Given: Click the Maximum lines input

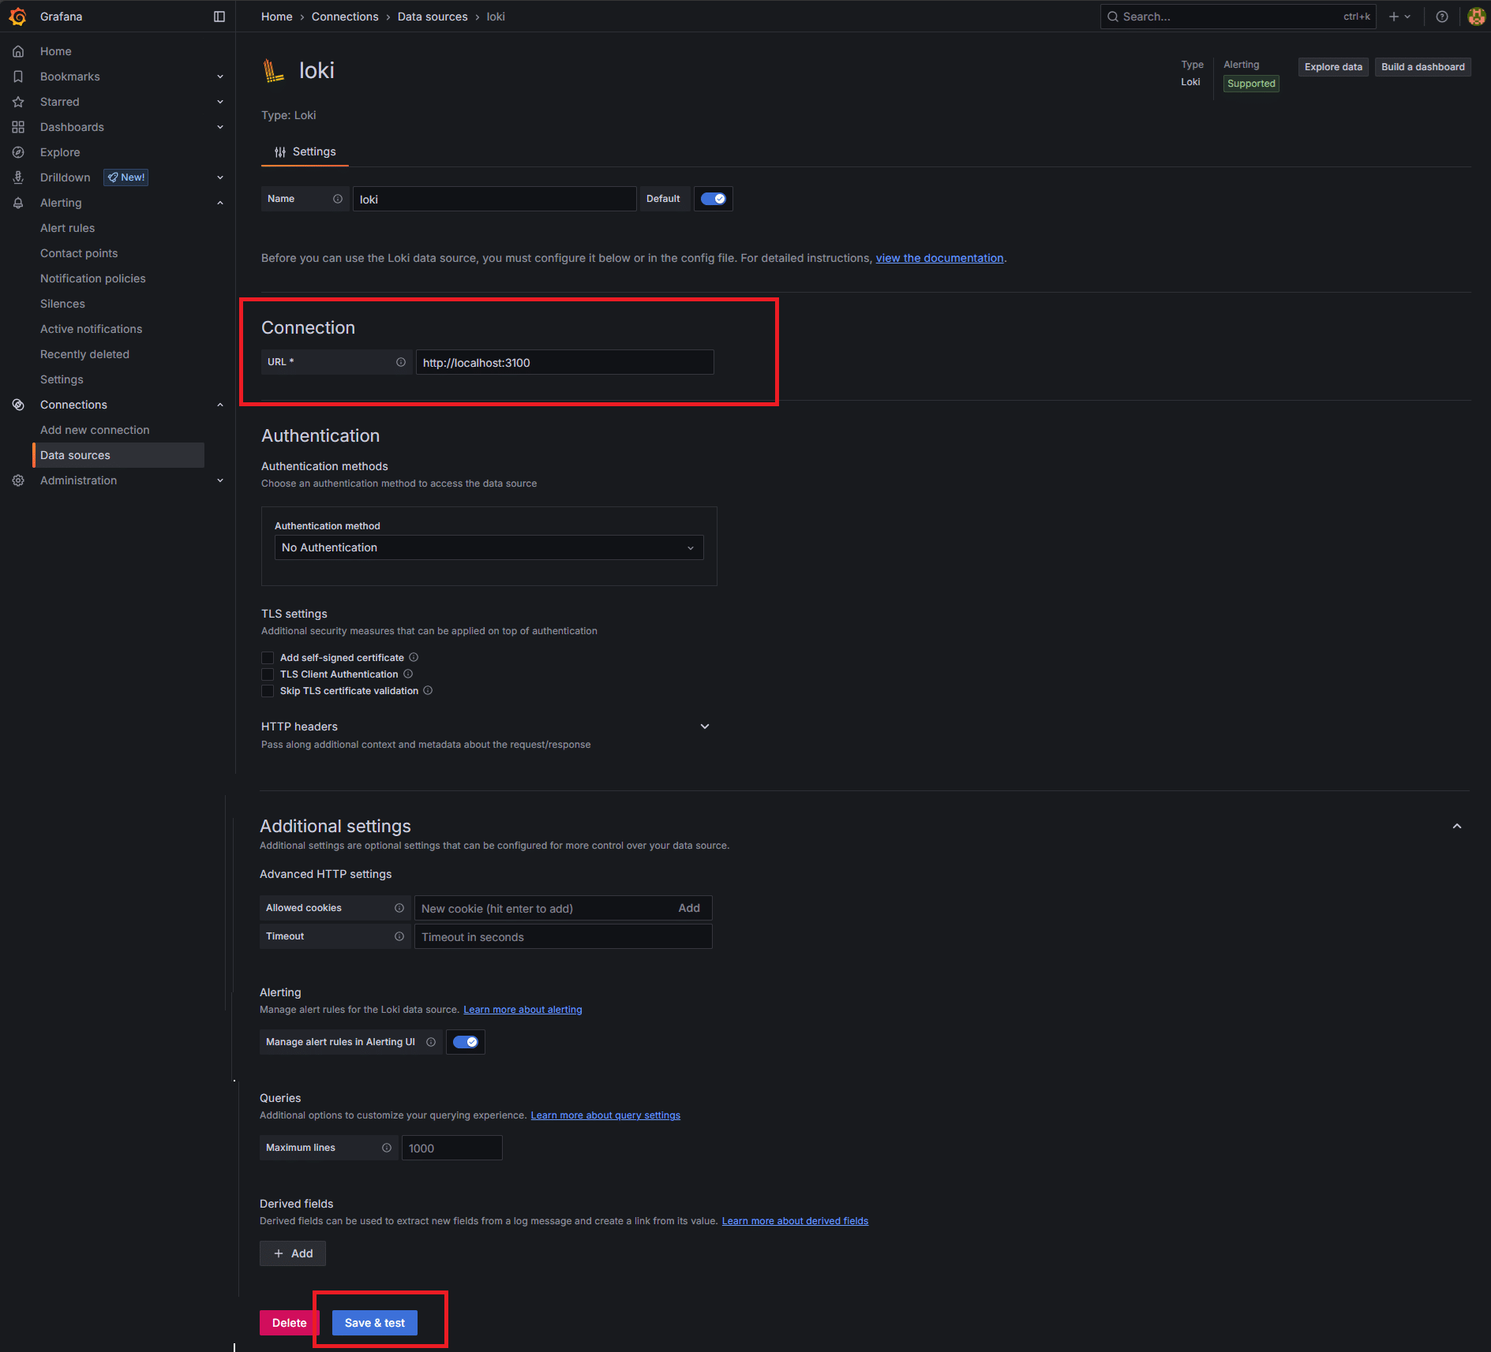Looking at the screenshot, I should pos(452,1148).
